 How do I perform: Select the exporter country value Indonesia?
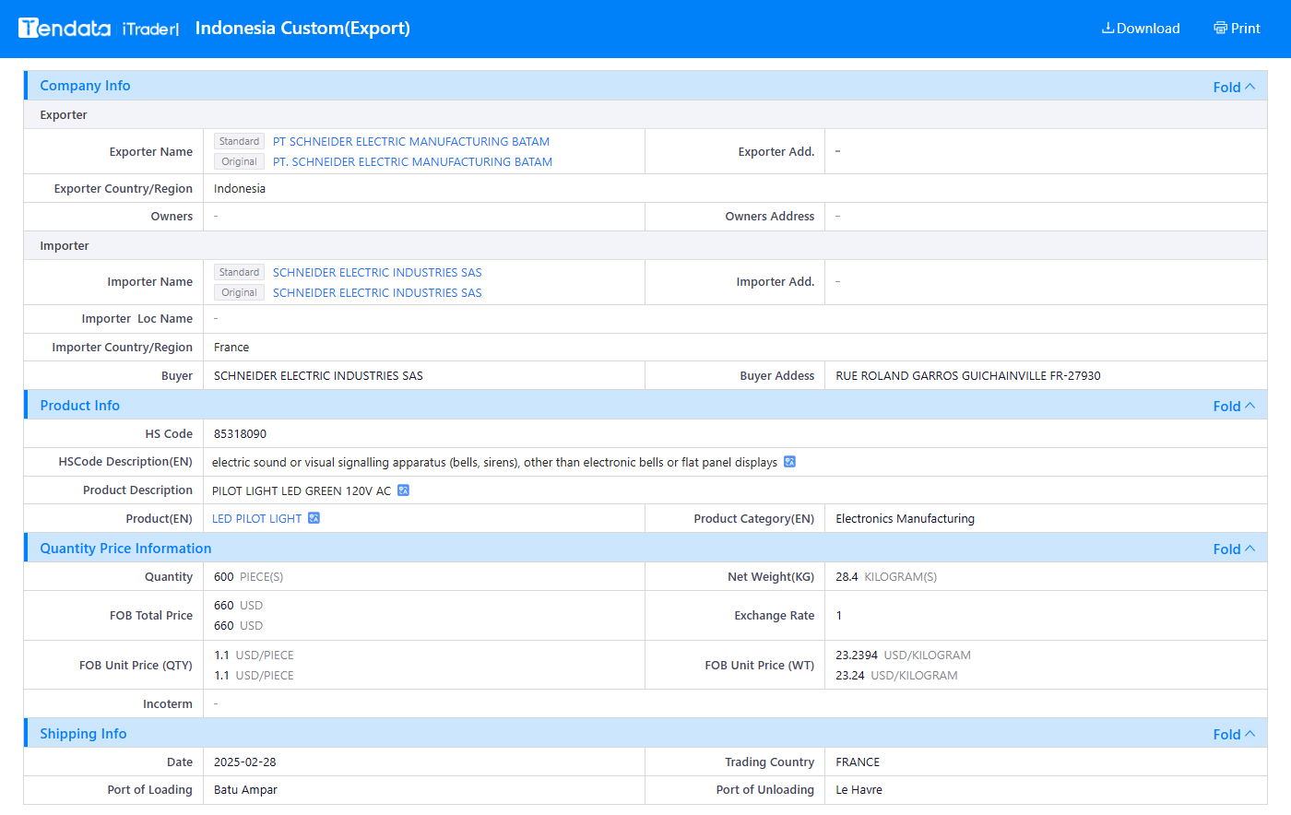coord(240,188)
